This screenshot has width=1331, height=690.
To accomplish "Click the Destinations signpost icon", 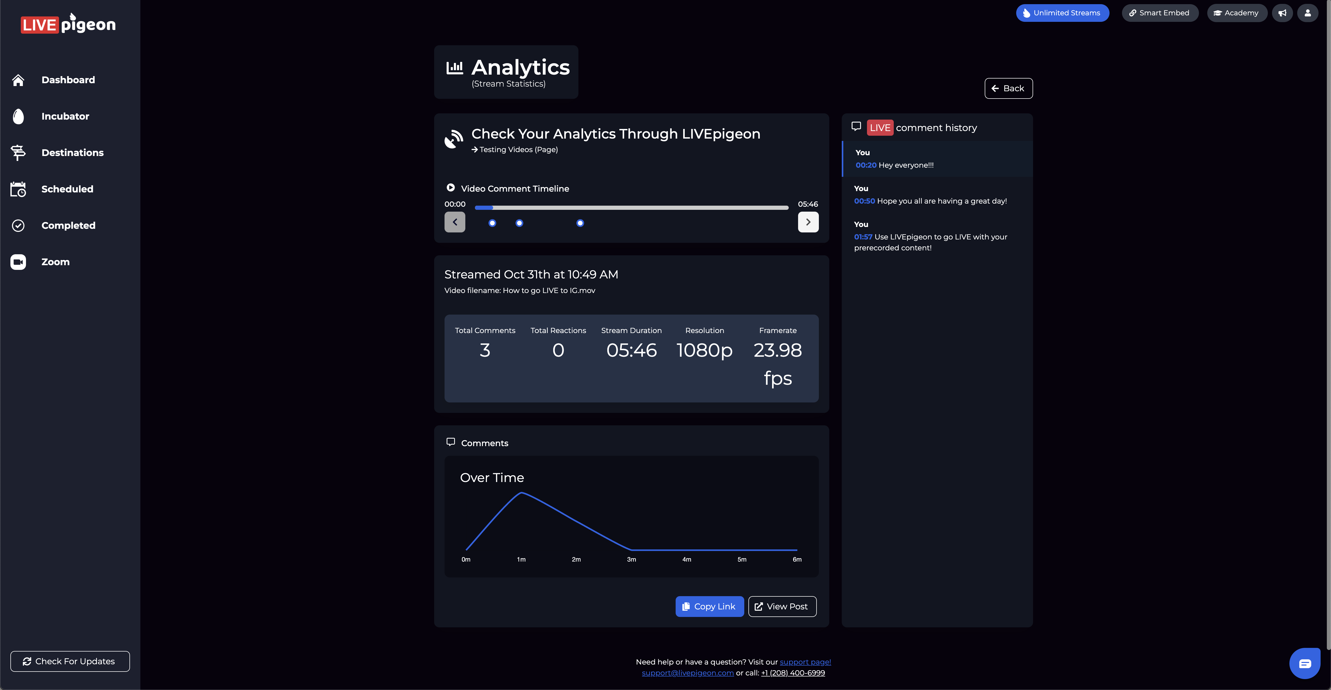I will [x=18, y=152].
